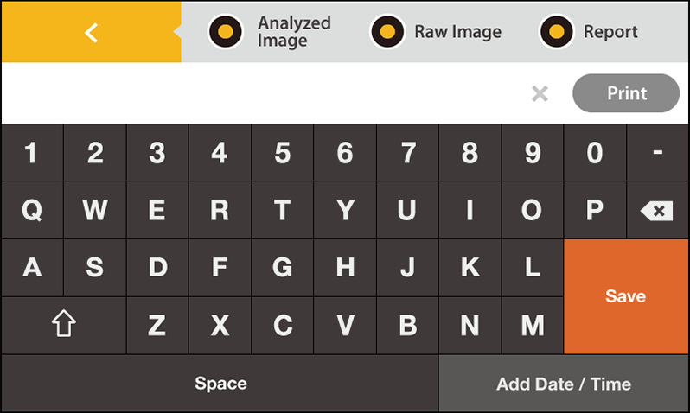Tap the hyphen key
This screenshot has width=690, height=413.
[657, 153]
